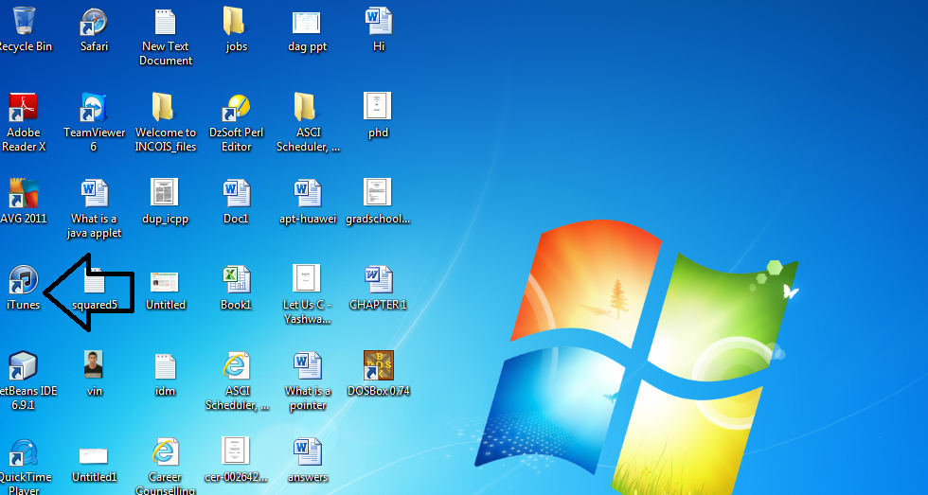Select the Book1 Excel workbook
Image resolution: width=928 pixels, height=495 pixels.
(x=236, y=280)
